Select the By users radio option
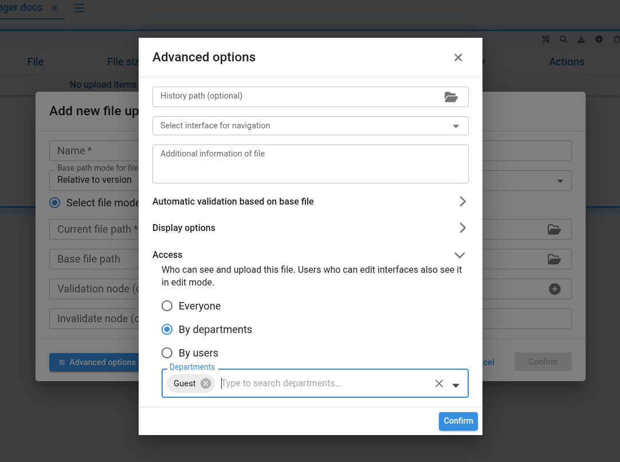 click(167, 353)
